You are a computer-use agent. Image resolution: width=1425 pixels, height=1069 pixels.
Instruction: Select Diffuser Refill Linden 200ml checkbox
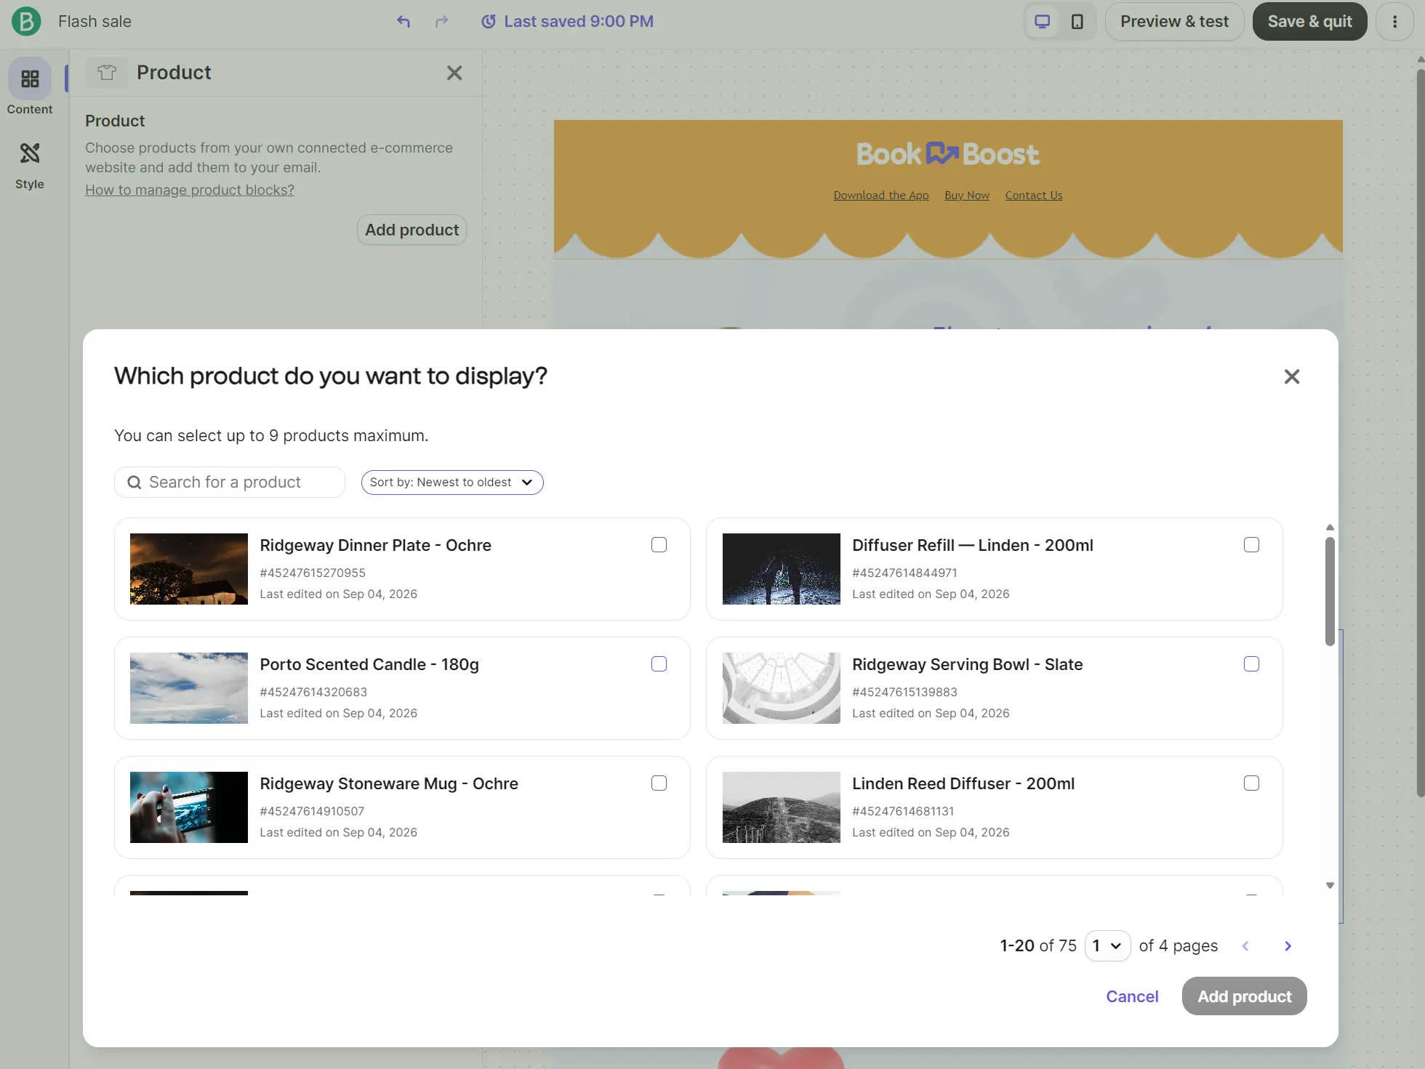1252,545
